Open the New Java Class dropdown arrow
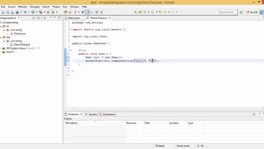 pyautogui.click(x=57, y=12)
